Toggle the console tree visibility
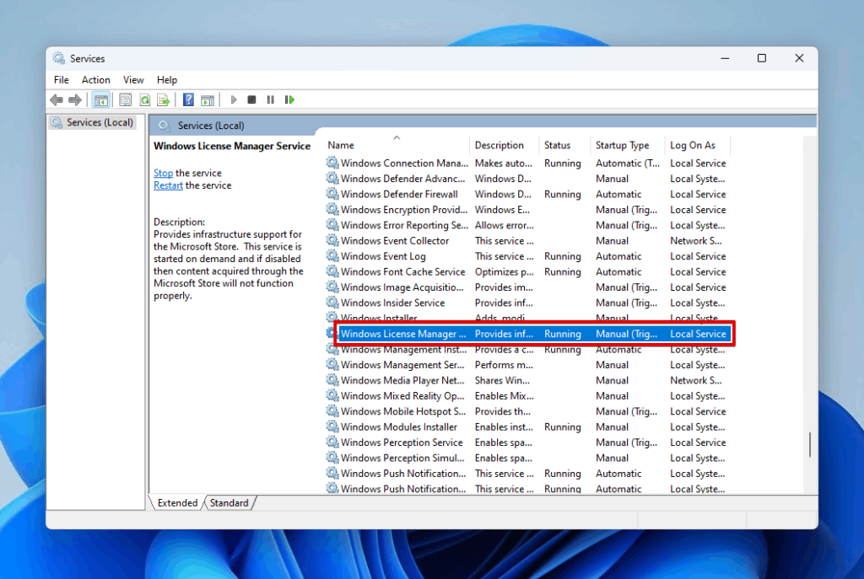Screen dimensions: 864x579 102,99
